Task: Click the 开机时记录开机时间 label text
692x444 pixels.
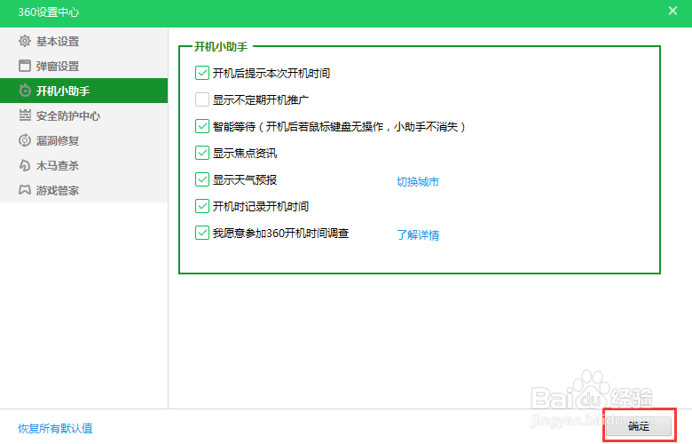Action: pyautogui.click(x=261, y=206)
